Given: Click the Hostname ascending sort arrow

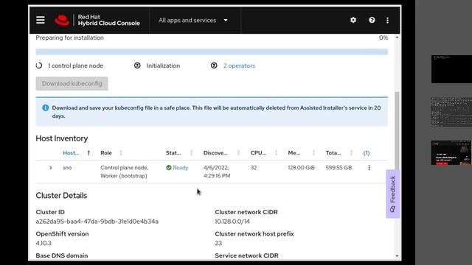Looking at the screenshot, I should [x=88, y=153].
